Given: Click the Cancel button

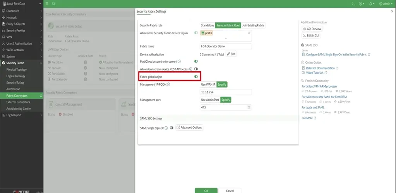Looking at the screenshot, I should click(x=230, y=191).
